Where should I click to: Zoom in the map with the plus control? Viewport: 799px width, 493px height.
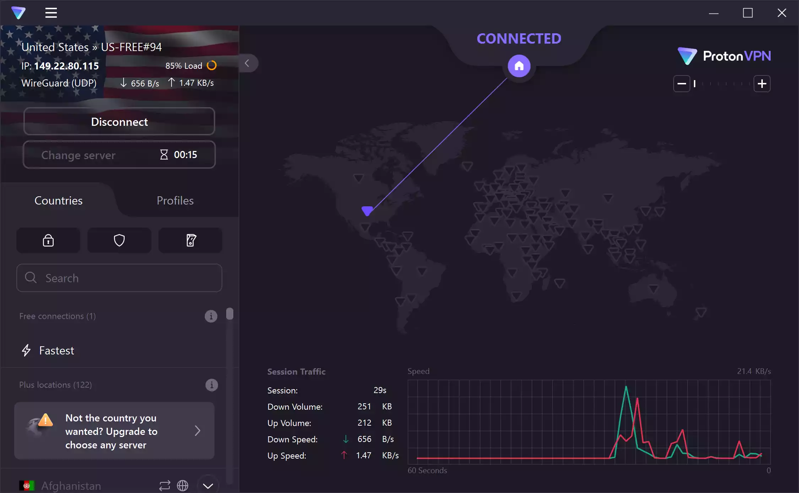pyautogui.click(x=762, y=84)
